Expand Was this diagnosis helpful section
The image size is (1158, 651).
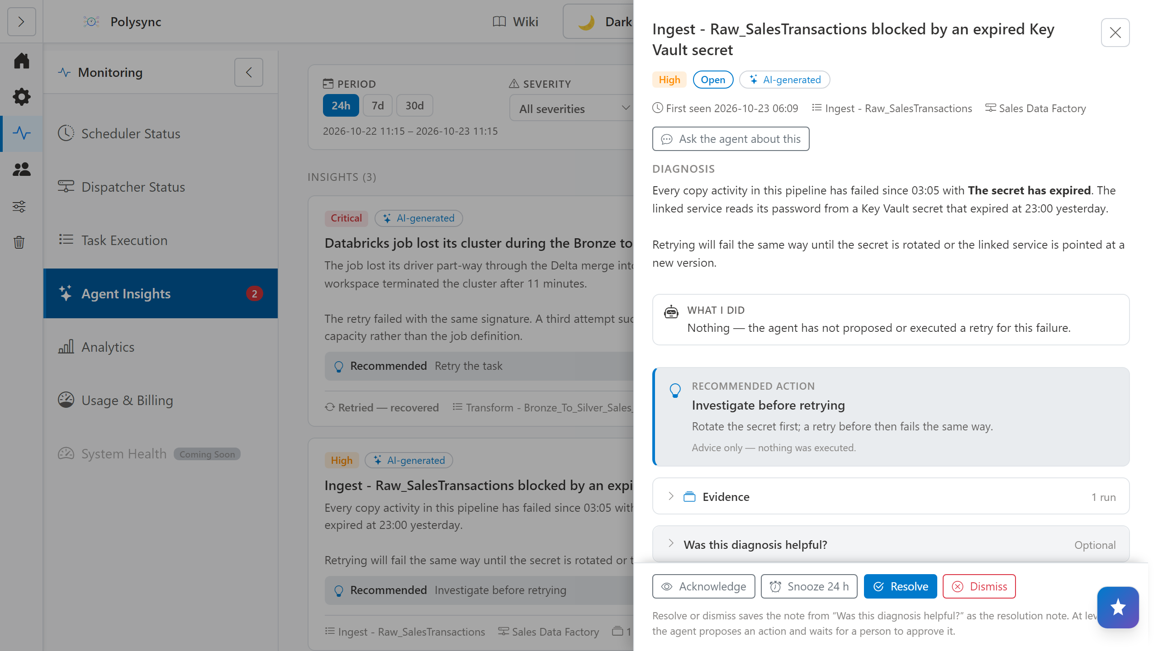[x=891, y=544]
